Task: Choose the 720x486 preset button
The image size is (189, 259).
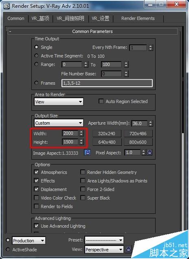Action: (x=138, y=134)
